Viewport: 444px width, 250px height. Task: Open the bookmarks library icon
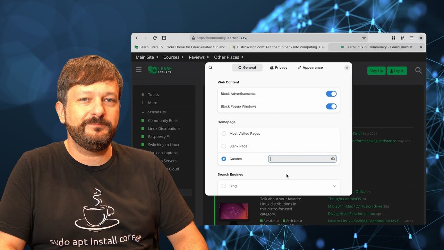click(403, 38)
